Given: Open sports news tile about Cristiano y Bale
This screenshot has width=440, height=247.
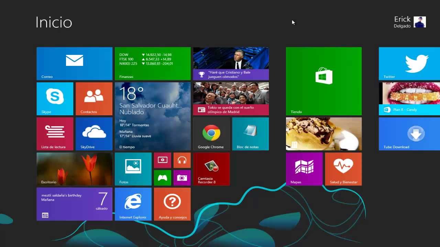Looking at the screenshot, I should click(231, 63).
